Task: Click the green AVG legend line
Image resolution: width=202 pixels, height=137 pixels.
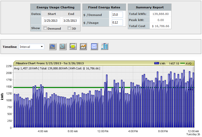Action: pyautogui.click(x=182, y=63)
